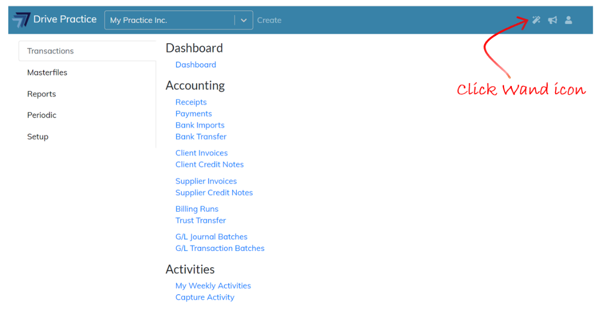The height and width of the screenshot is (322, 610).
Task: Select the Transactions sidebar tab
Action: (50, 51)
